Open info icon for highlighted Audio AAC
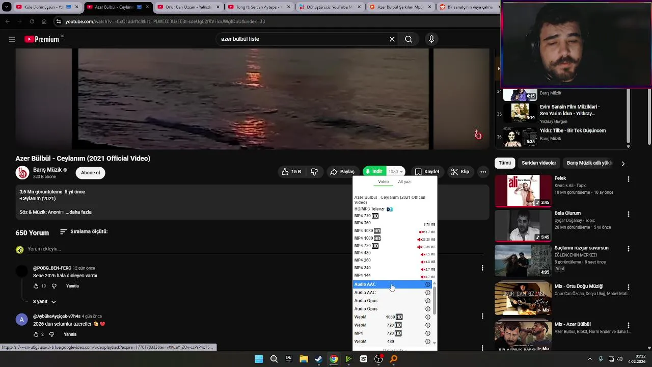The width and height of the screenshot is (652, 367). click(428, 284)
